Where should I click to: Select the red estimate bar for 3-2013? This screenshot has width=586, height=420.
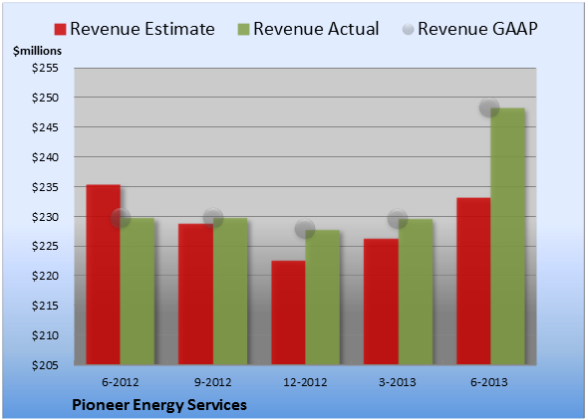(x=381, y=302)
